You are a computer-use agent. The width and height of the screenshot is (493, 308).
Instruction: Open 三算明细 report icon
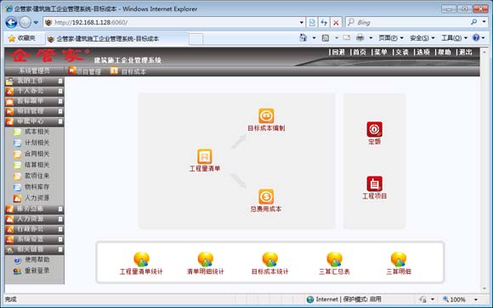click(x=399, y=260)
